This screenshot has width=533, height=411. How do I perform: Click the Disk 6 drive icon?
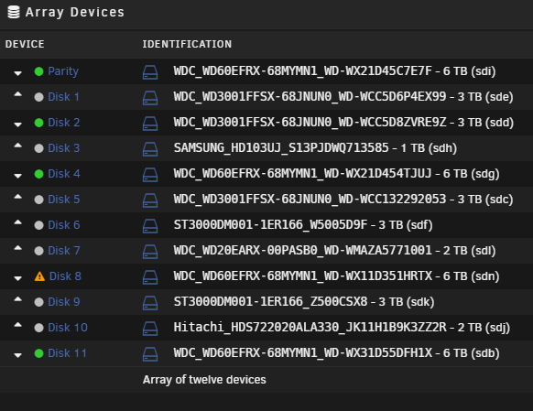coord(150,226)
